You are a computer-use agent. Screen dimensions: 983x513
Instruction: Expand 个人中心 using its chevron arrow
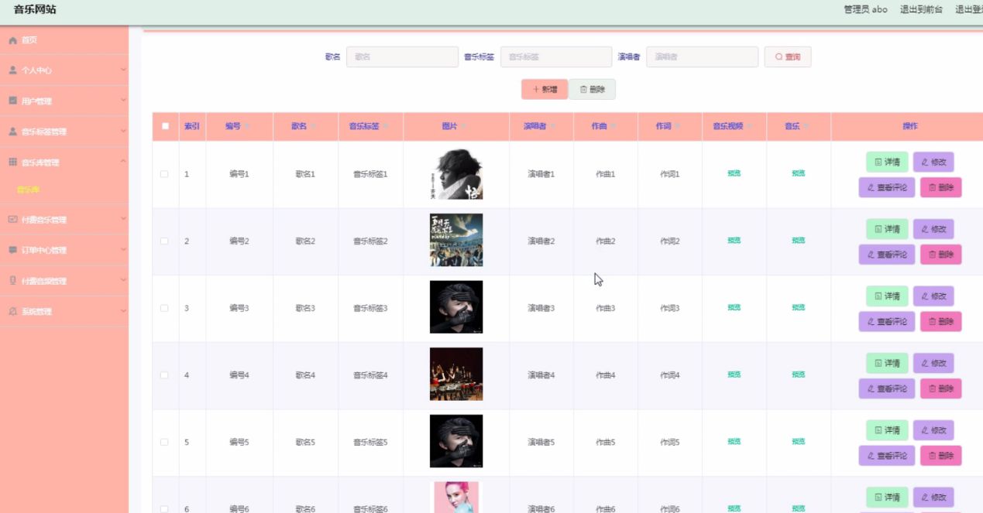click(x=122, y=70)
